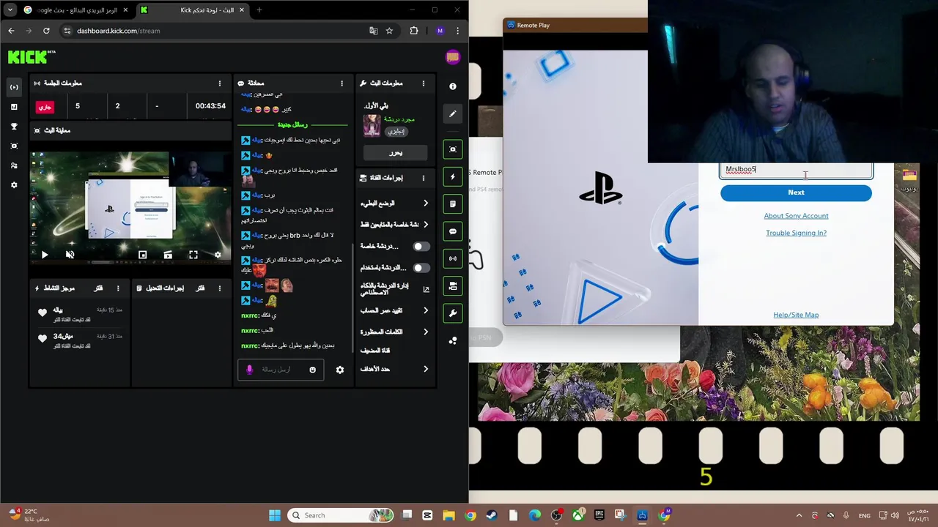Toggle the mod actions document widget icon
Screen dimensions: 938x527
tap(453, 204)
